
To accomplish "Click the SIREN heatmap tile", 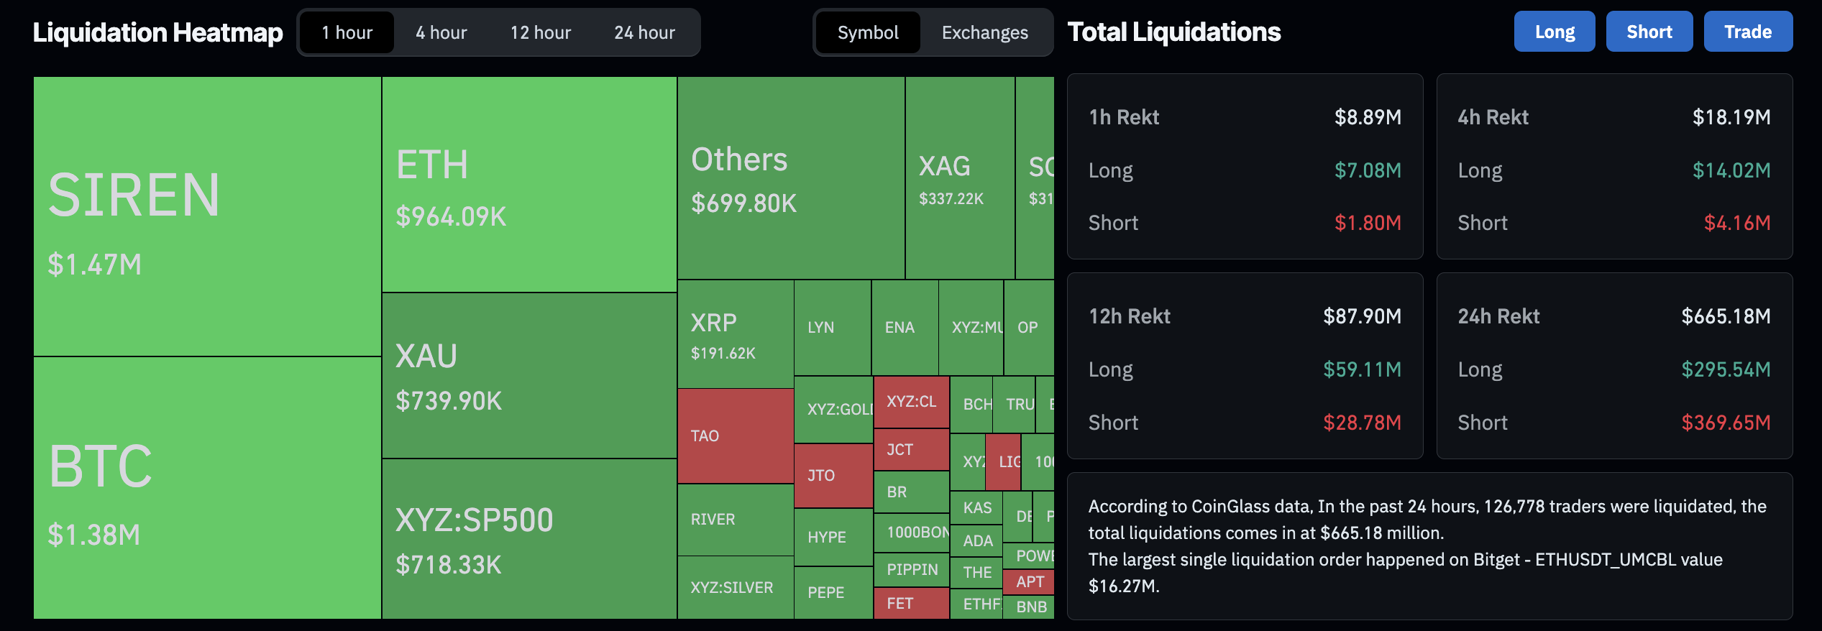I will coord(207,216).
